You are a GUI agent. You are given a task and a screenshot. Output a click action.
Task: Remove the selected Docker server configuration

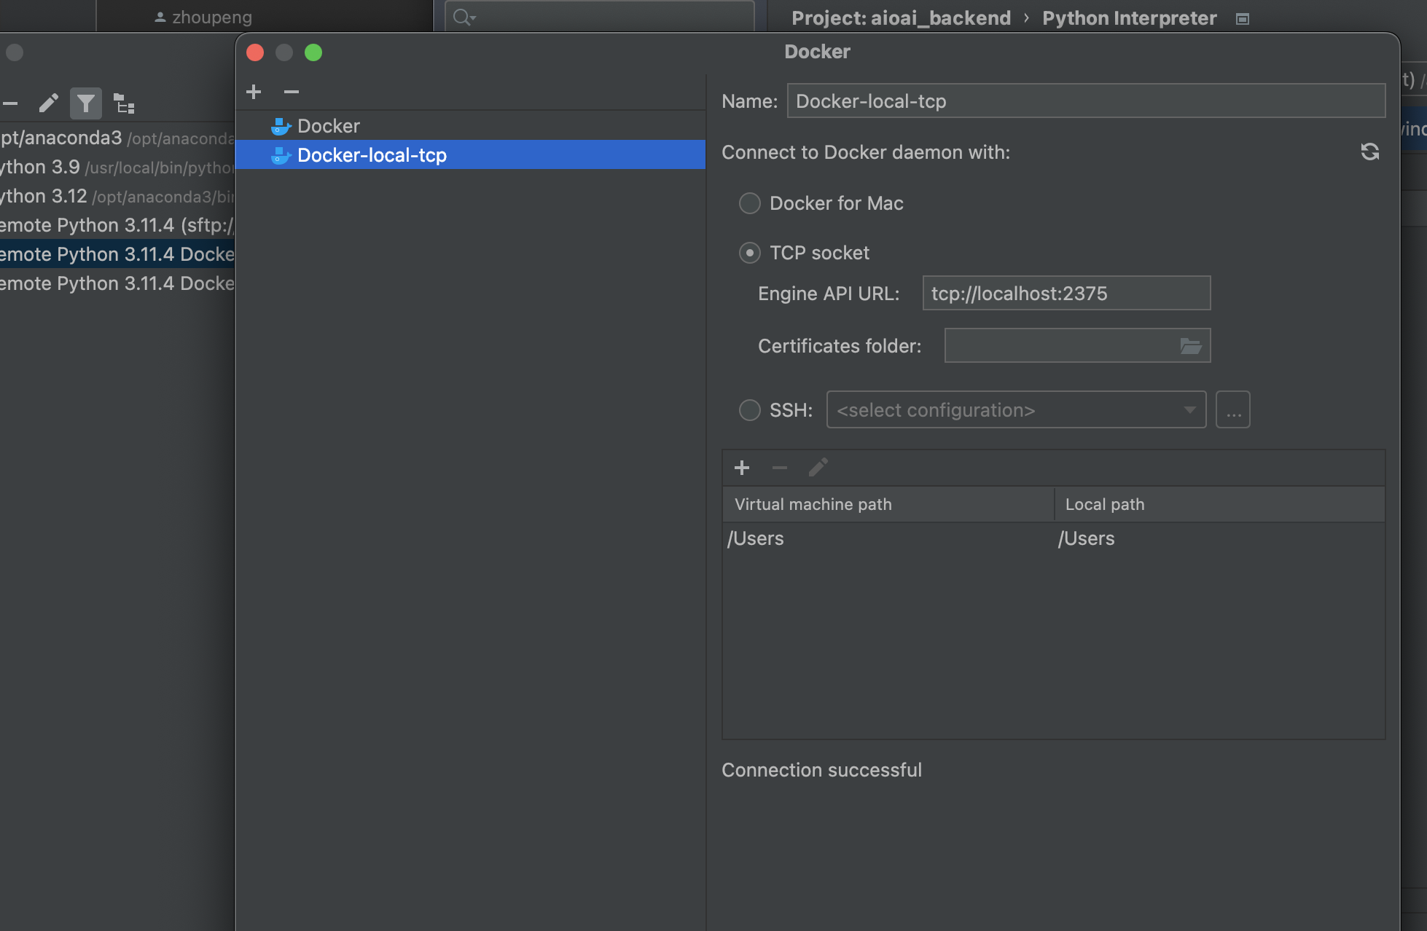[292, 92]
